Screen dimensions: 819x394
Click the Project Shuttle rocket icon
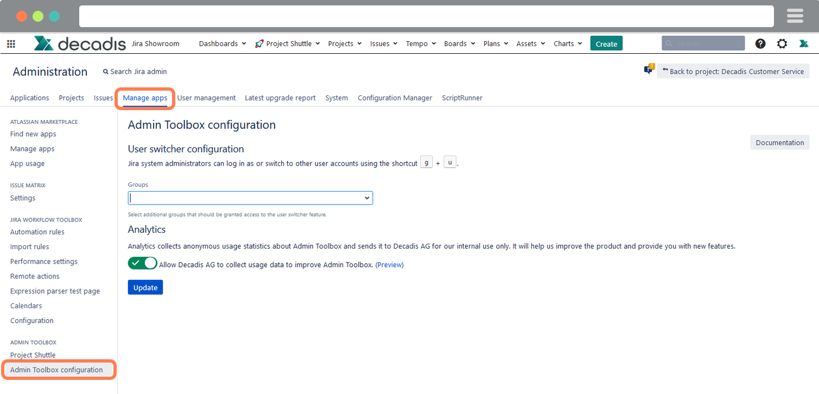[258, 43]
